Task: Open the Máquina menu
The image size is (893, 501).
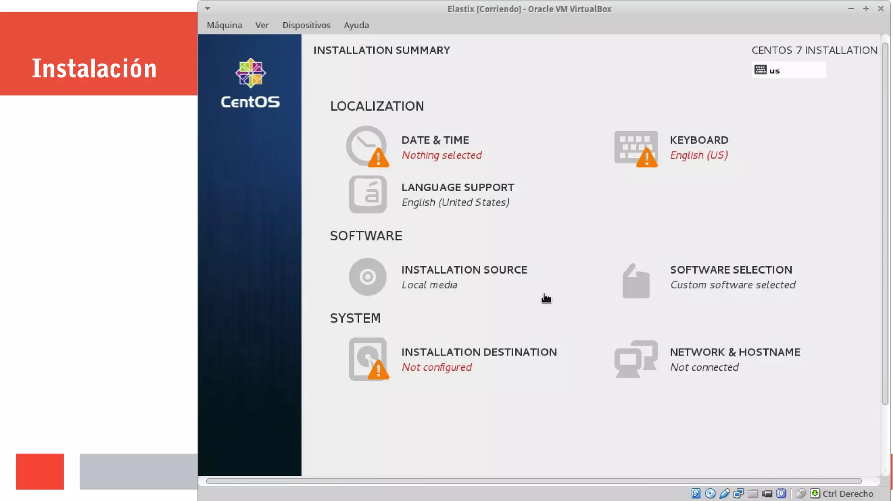Action: pos(224,25)
